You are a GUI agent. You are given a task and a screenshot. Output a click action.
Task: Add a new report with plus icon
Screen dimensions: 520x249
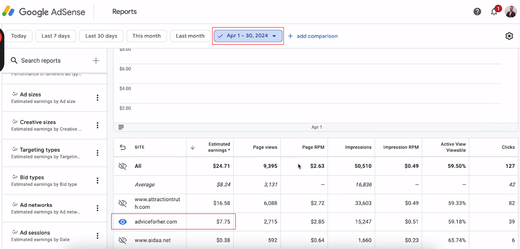[96, 60]
